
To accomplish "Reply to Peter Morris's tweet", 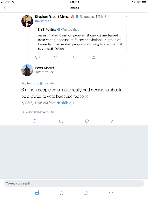I will (x=35, y=121).
